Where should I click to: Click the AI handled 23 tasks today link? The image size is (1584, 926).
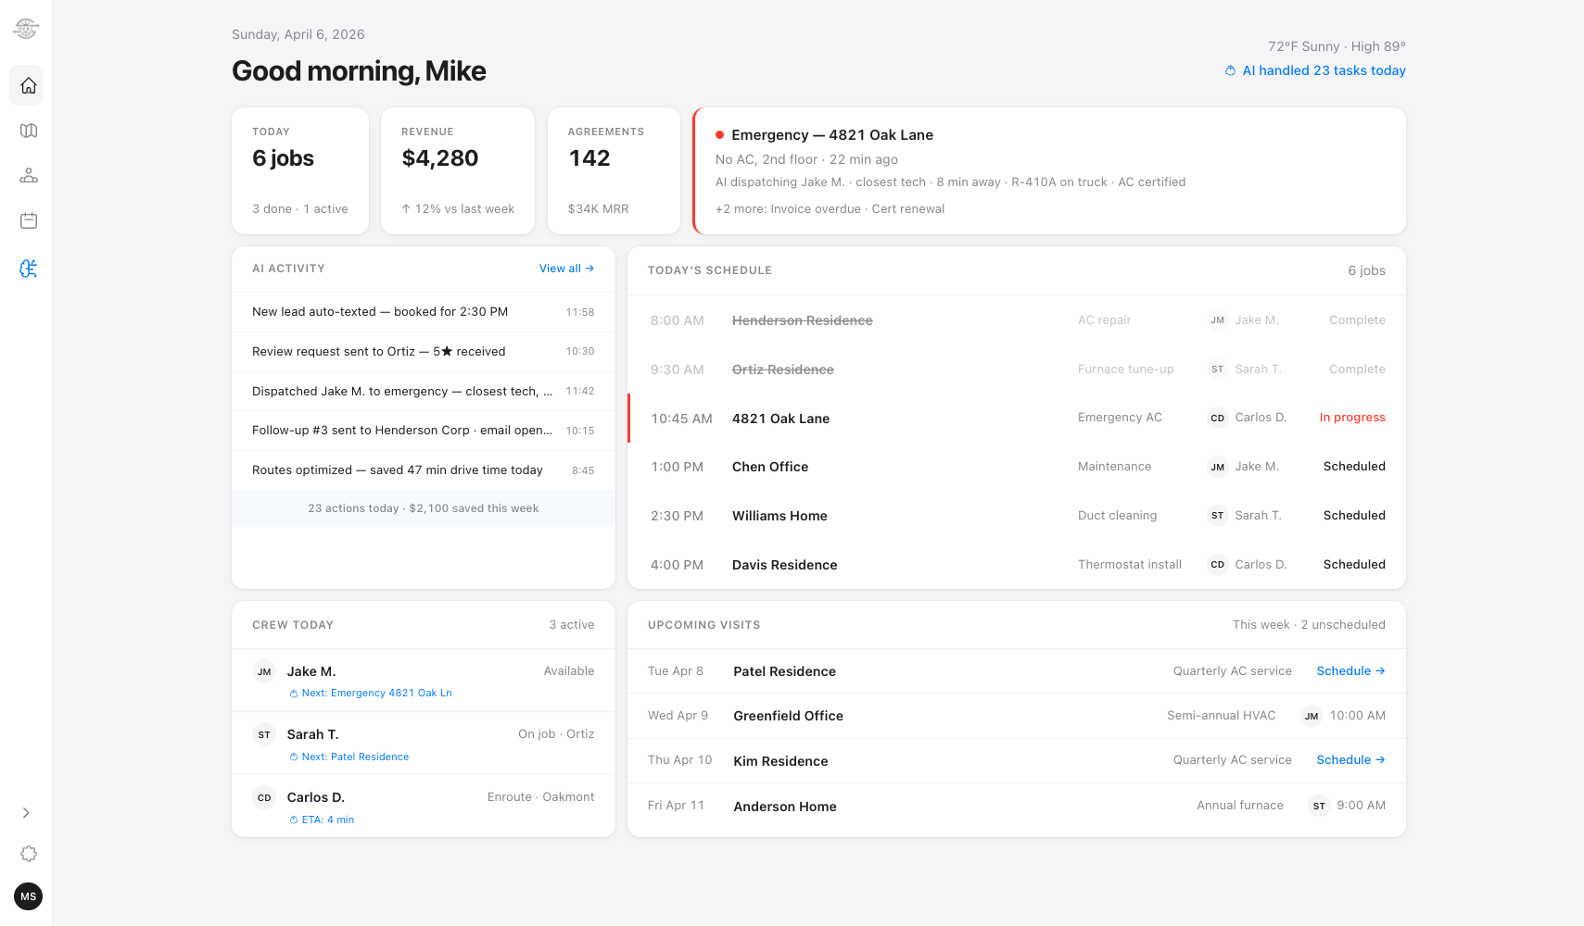click(1314, 70)
